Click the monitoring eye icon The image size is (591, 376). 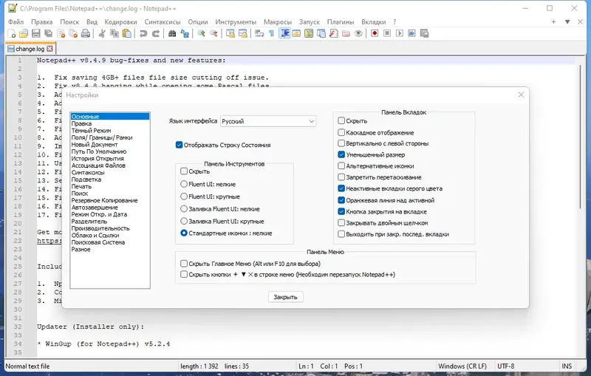[358, 33]
